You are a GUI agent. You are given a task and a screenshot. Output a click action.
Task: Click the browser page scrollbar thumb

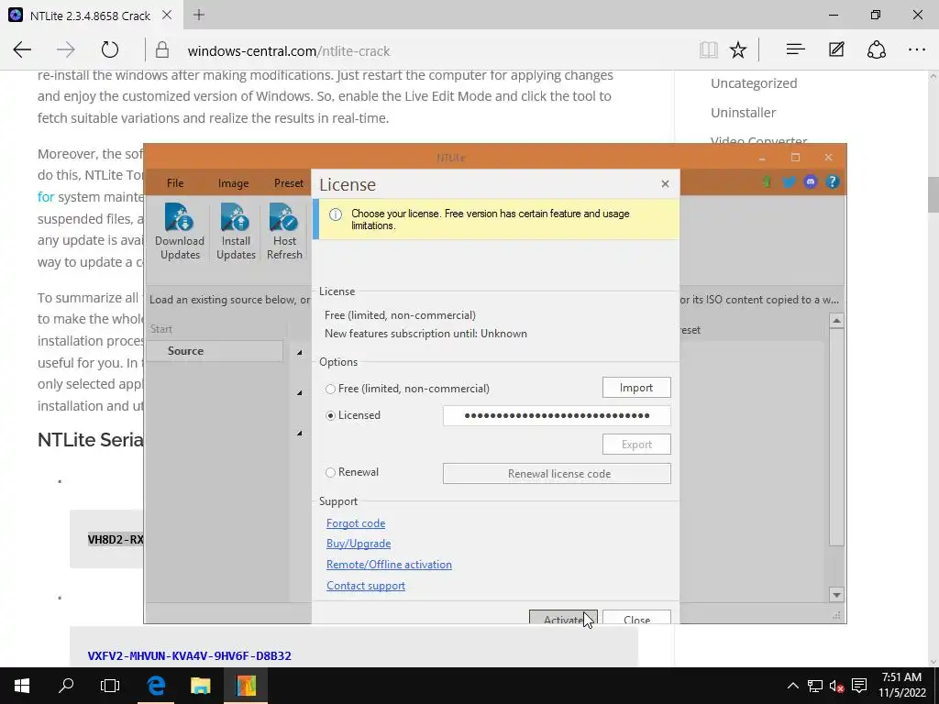933,194
